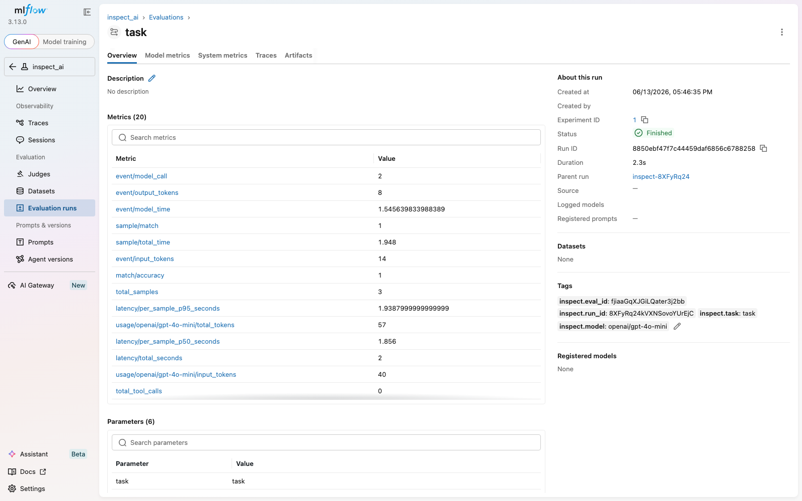
Task: Open the event/model_call metric
Action: [x=141, y=176]
